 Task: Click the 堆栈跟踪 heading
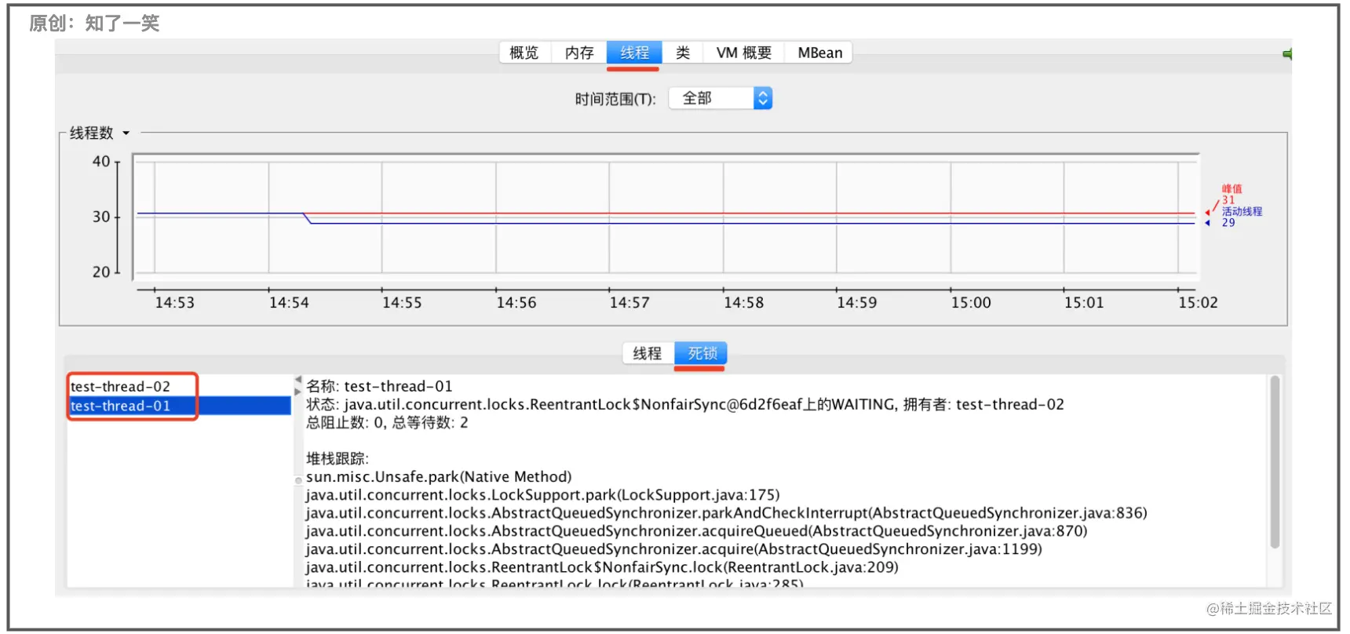tap(337, 458)
